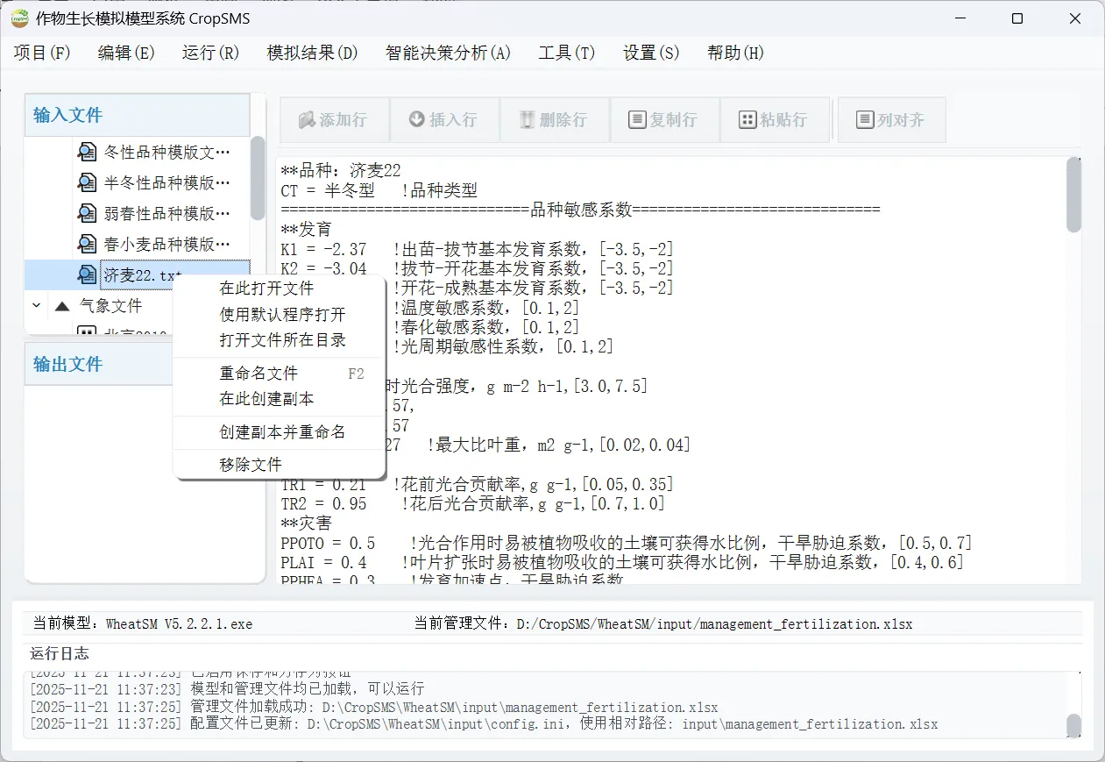Collapse the 气象文件 tree section
This screenshot has height=762, width=1105.
pos(35,305)
